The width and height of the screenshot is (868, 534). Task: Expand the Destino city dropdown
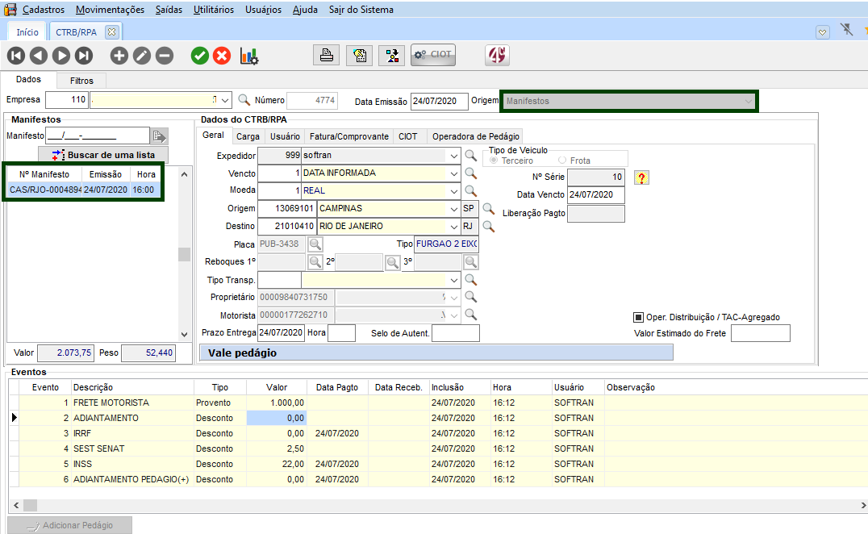tap(455, 226)
